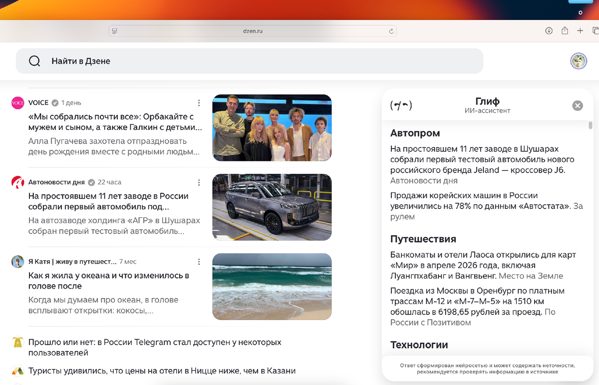Image resolution: width=599 pixels, height=385 pixels.
Task: Click the 'Автопром' section heading
Action: [415, 133]
